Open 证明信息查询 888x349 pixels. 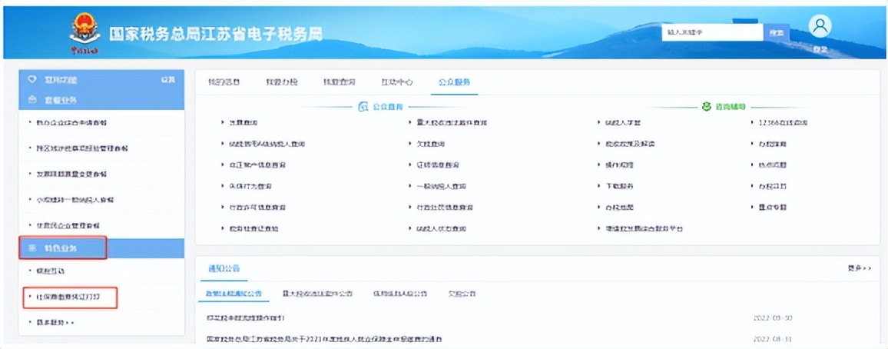tap(437, 165)
